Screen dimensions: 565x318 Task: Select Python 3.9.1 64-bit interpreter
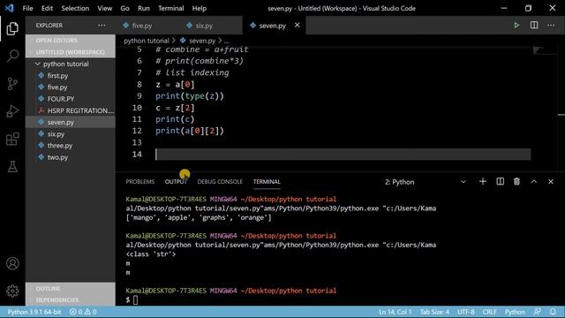tap(34, 312)
